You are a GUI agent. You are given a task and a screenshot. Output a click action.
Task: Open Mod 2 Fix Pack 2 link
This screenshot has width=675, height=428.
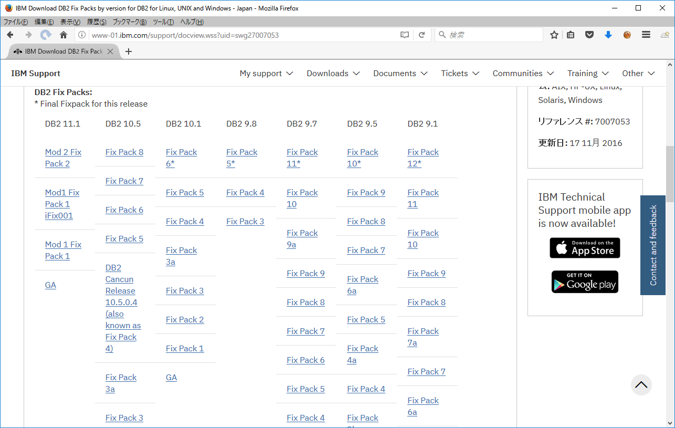63,158
